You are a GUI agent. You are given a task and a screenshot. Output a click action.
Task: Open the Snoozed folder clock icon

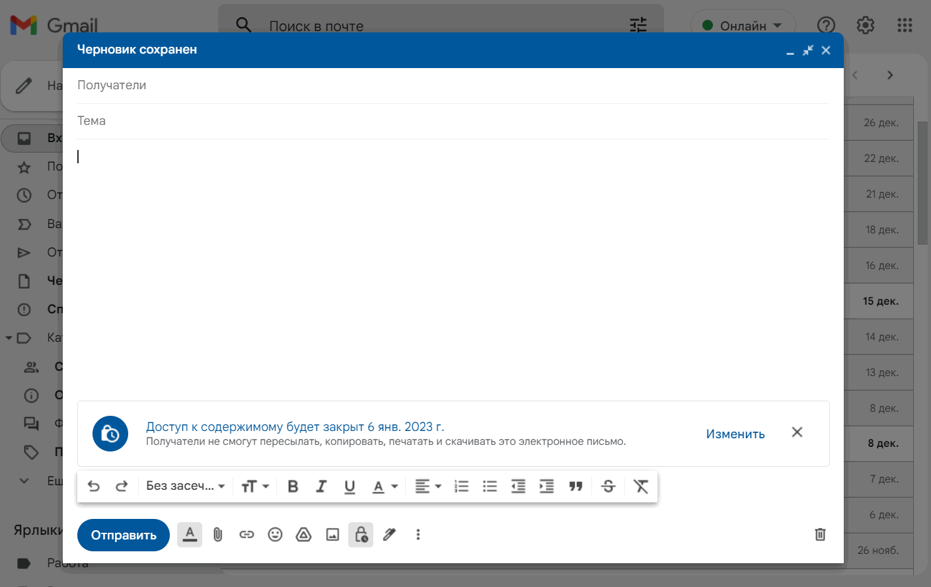pos(24,196)
